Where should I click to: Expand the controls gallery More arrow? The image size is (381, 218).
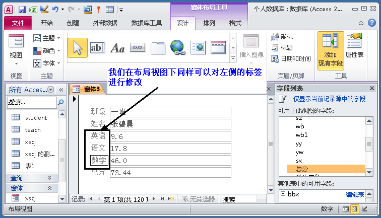click(233, 58)
